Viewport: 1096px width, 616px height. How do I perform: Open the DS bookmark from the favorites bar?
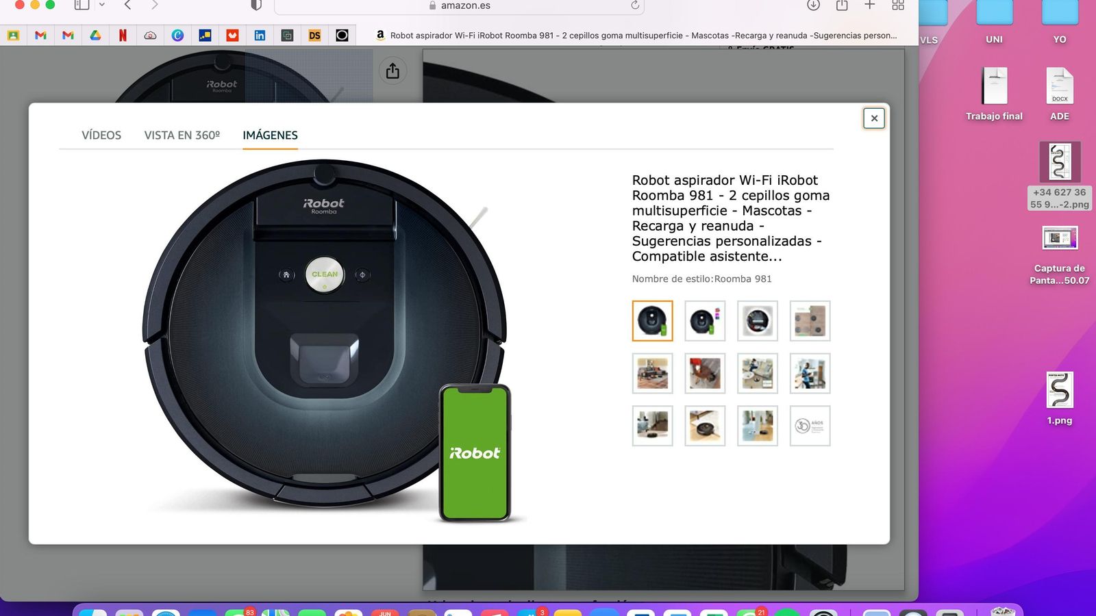tap(314, 35)
